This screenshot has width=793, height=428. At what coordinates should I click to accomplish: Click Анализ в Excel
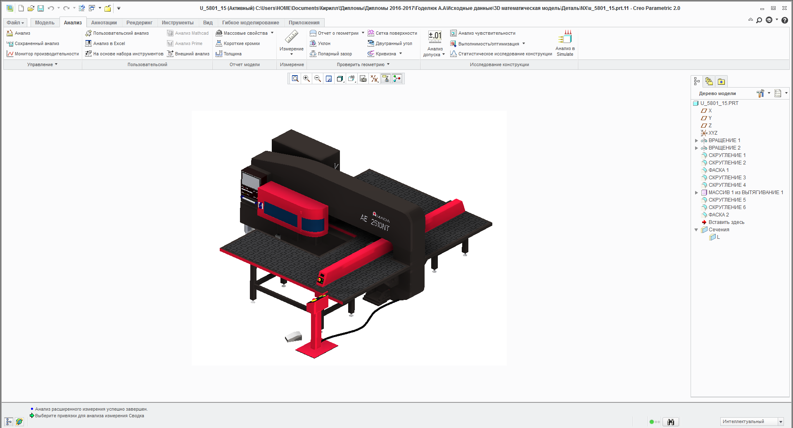(x=105, y=43)
